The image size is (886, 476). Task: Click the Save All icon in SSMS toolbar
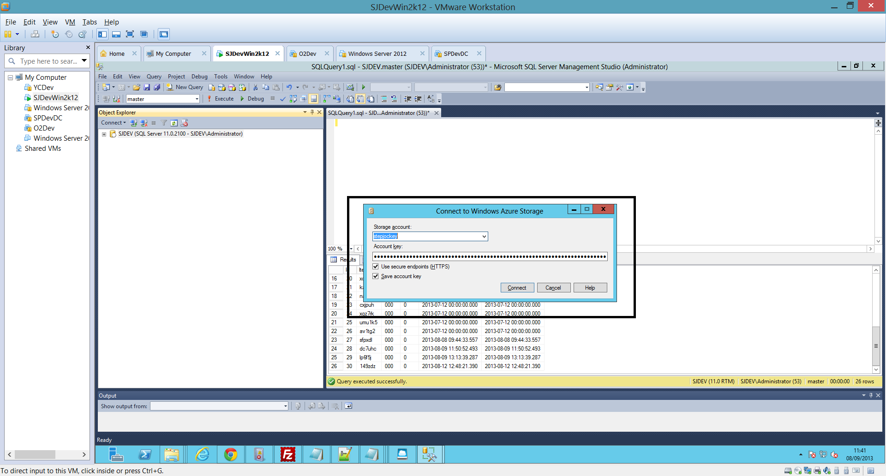click(x=157, y=87)
